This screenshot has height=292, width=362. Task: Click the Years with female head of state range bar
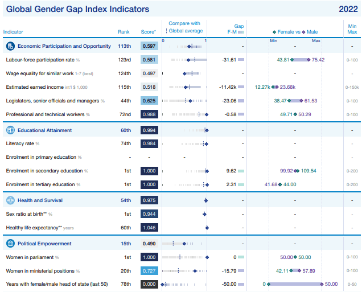pyautogui.click(x=295, y=284)
